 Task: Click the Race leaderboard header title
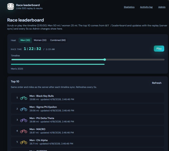28,5
